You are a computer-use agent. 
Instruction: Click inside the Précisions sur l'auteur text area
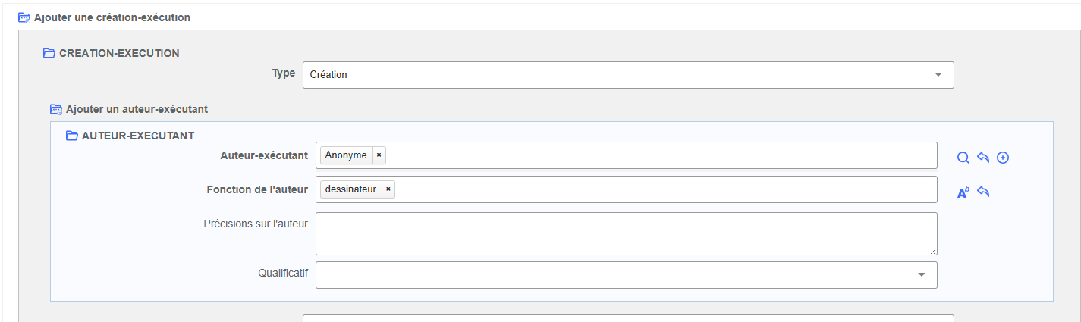coord(626,233)
